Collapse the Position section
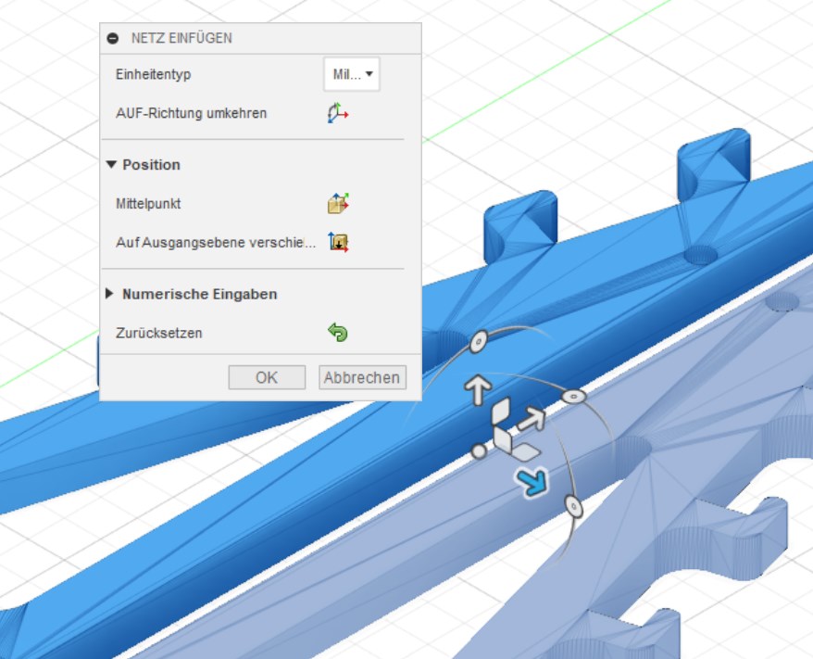813x659 pixels. (111, 164)
